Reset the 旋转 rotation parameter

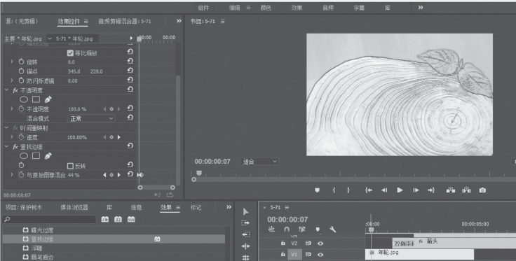[x=130, y=61]
